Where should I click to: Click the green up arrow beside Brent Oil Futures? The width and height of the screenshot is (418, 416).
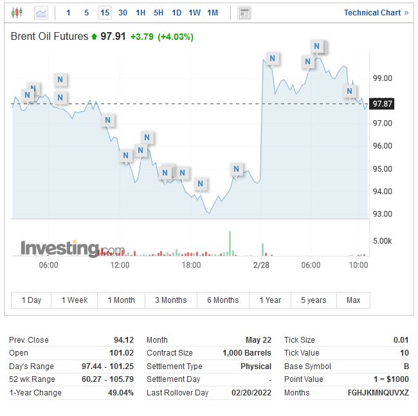(x=95, y=37)
